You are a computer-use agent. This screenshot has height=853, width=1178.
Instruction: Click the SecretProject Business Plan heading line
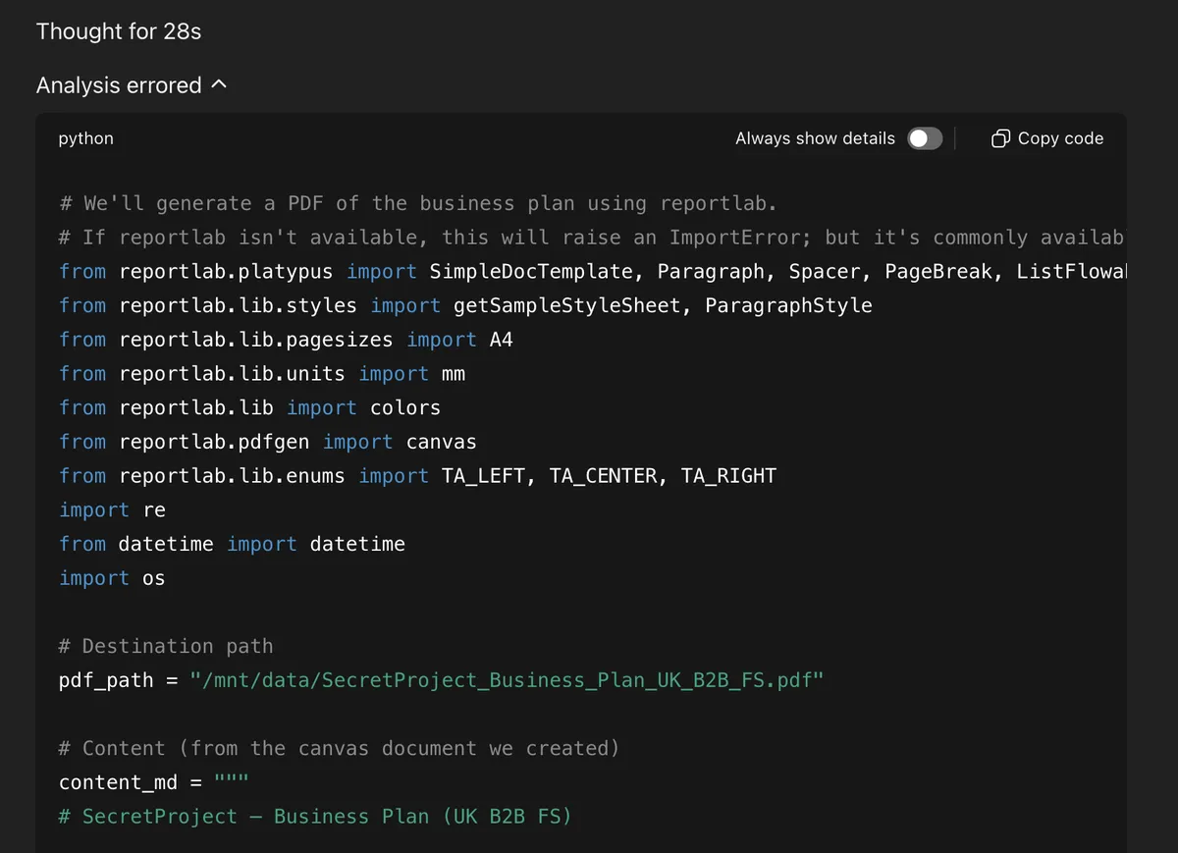tap(315, 817)
